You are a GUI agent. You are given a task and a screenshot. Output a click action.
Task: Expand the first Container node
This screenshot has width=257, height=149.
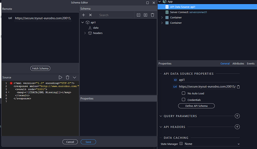(162, 17)
